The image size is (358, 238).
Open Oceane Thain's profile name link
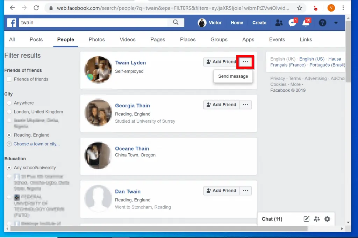[x=132, y=148]
